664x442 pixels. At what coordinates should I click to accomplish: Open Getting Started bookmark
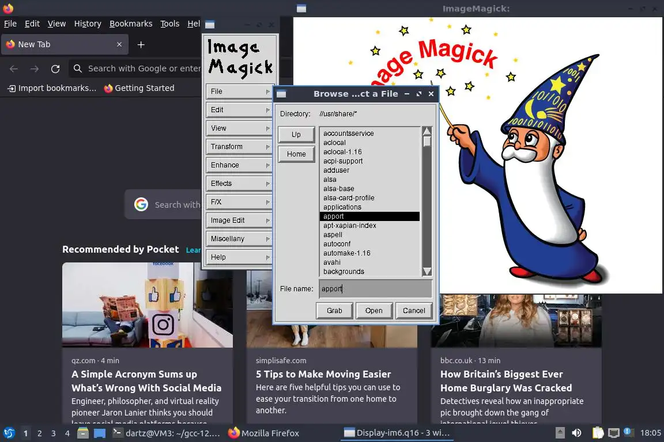pos(139,88)
